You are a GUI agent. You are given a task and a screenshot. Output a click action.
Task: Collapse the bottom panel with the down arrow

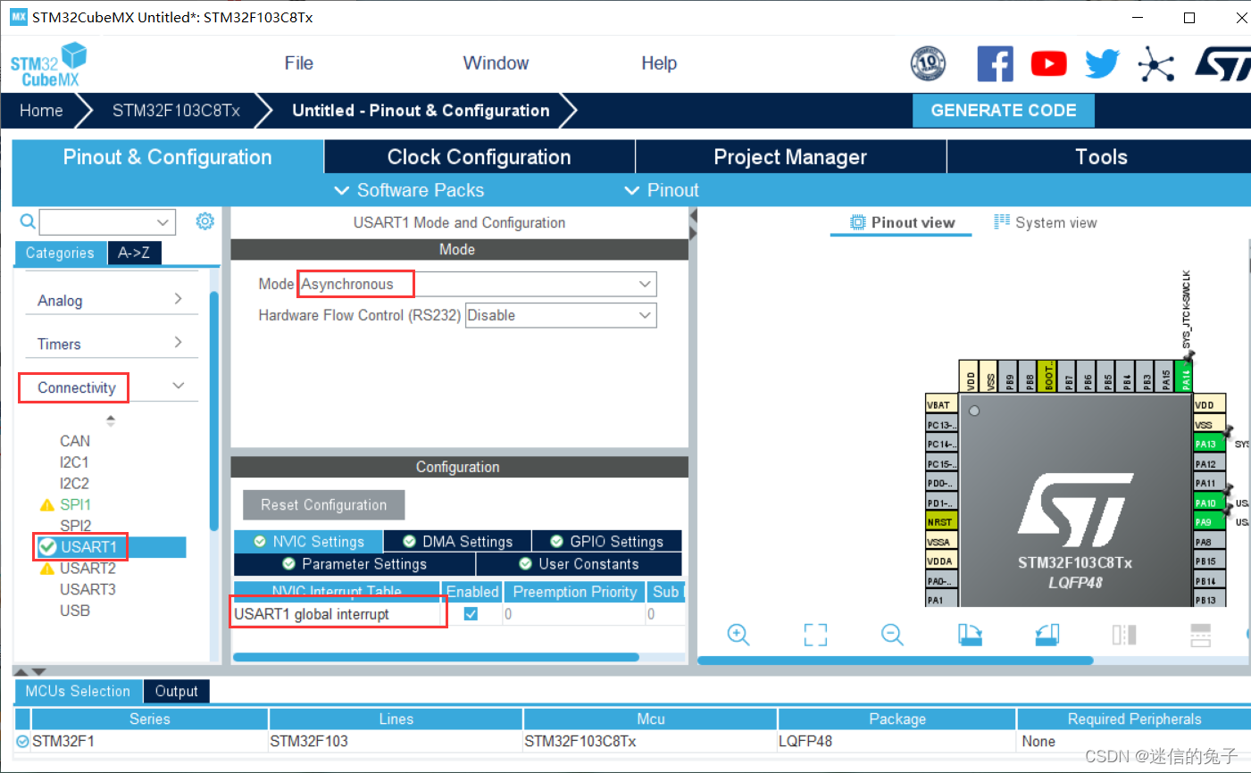[x=38, y=671]
